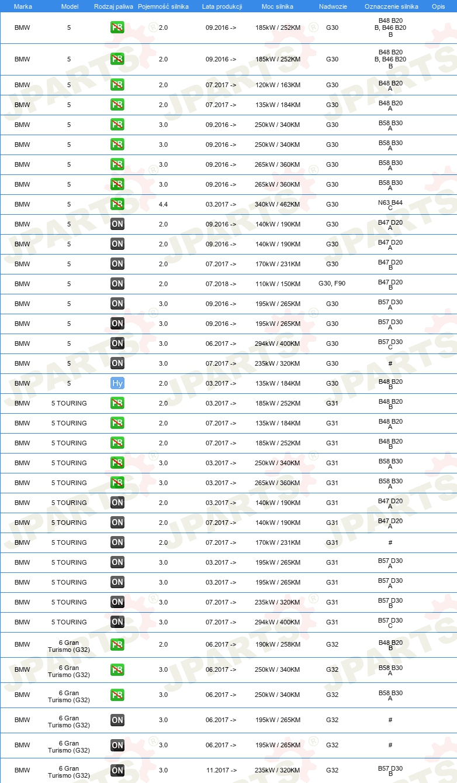Viewport: 457px width, 783px height.
Task: Click the Rodzaj paliwa column header
Action: pos(113,6)
